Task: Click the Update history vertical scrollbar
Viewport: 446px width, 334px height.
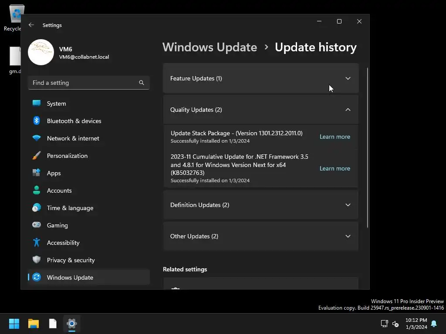Action: pyautogui.click(x=368, y=148)
